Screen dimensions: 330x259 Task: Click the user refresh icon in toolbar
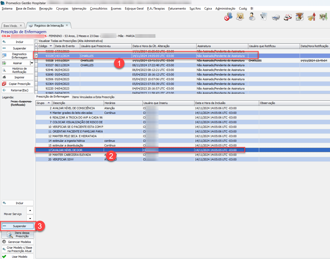[228, 17]
